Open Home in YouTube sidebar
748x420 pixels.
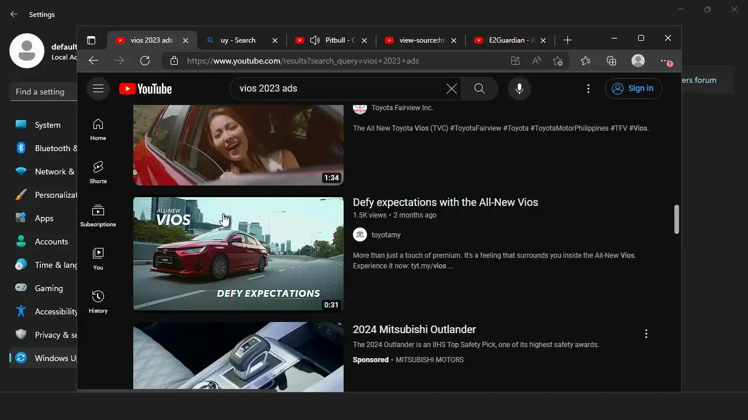98,129
